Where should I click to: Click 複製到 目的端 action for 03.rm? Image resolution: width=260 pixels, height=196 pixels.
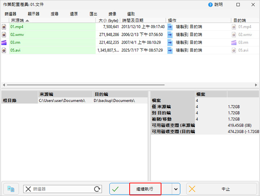(x=189, y=43)
